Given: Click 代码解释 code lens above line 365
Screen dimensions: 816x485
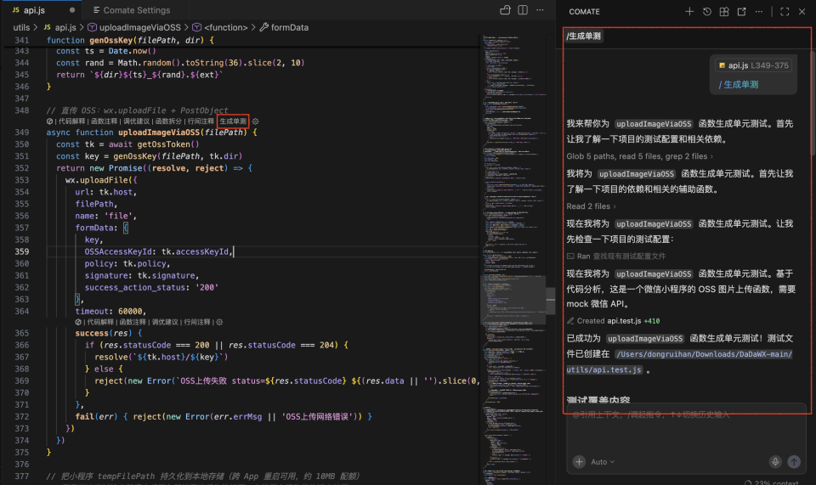Looking at the screenshot, I should click(100, 322).
